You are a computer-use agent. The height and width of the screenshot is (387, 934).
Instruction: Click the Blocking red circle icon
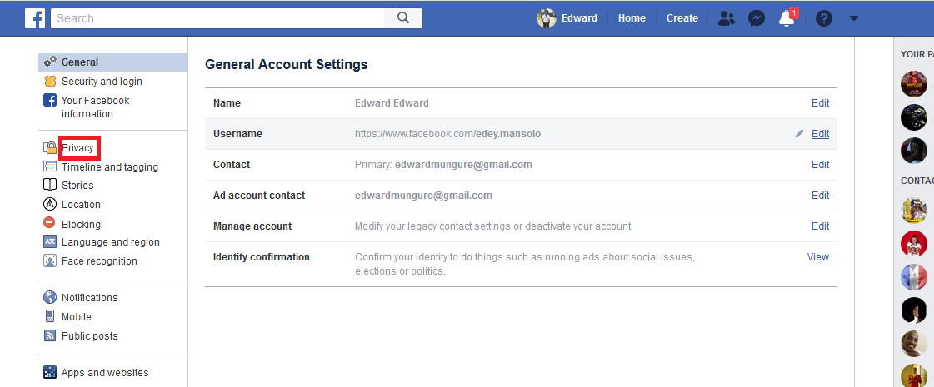click(x=49, y=223)
